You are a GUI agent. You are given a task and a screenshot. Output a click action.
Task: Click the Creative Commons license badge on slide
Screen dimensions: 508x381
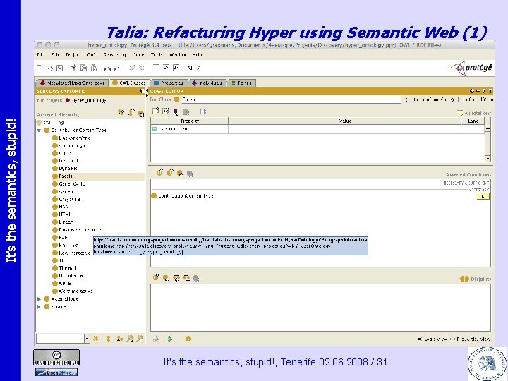pos(56,357)
